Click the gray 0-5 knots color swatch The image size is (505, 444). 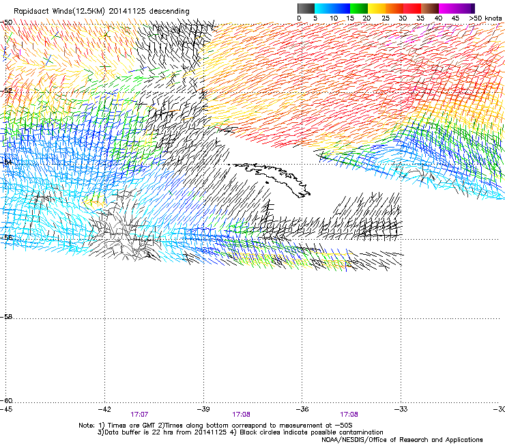(306, 8)
